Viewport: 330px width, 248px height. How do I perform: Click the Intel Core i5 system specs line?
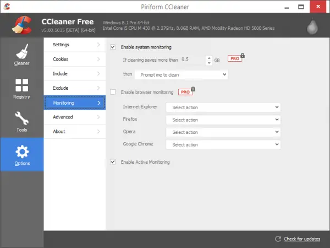pos(189,28)
